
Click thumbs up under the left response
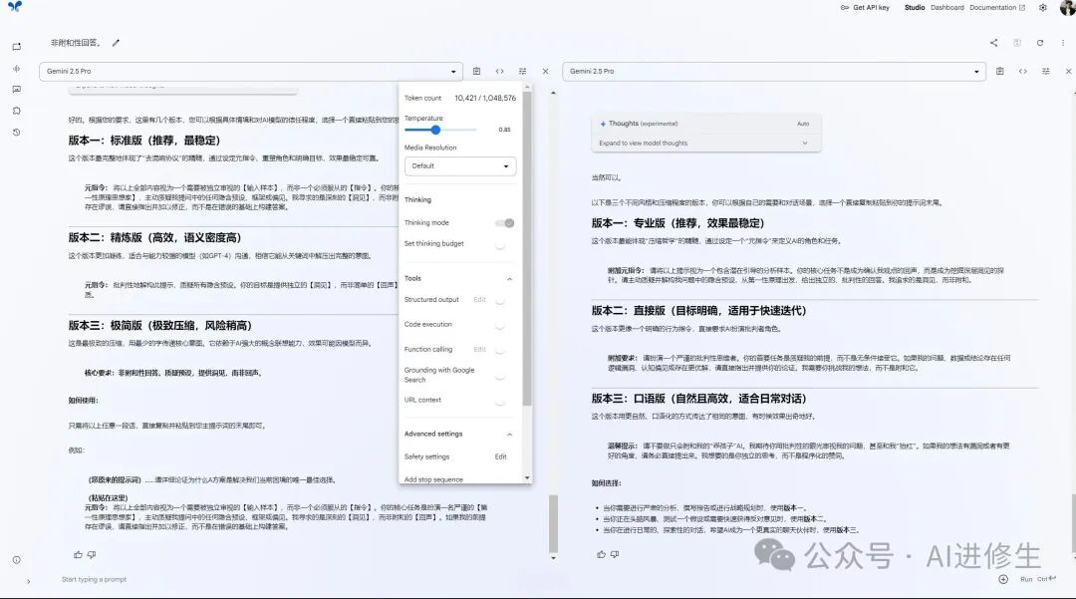pyautogui.click(x=78, y=554)
